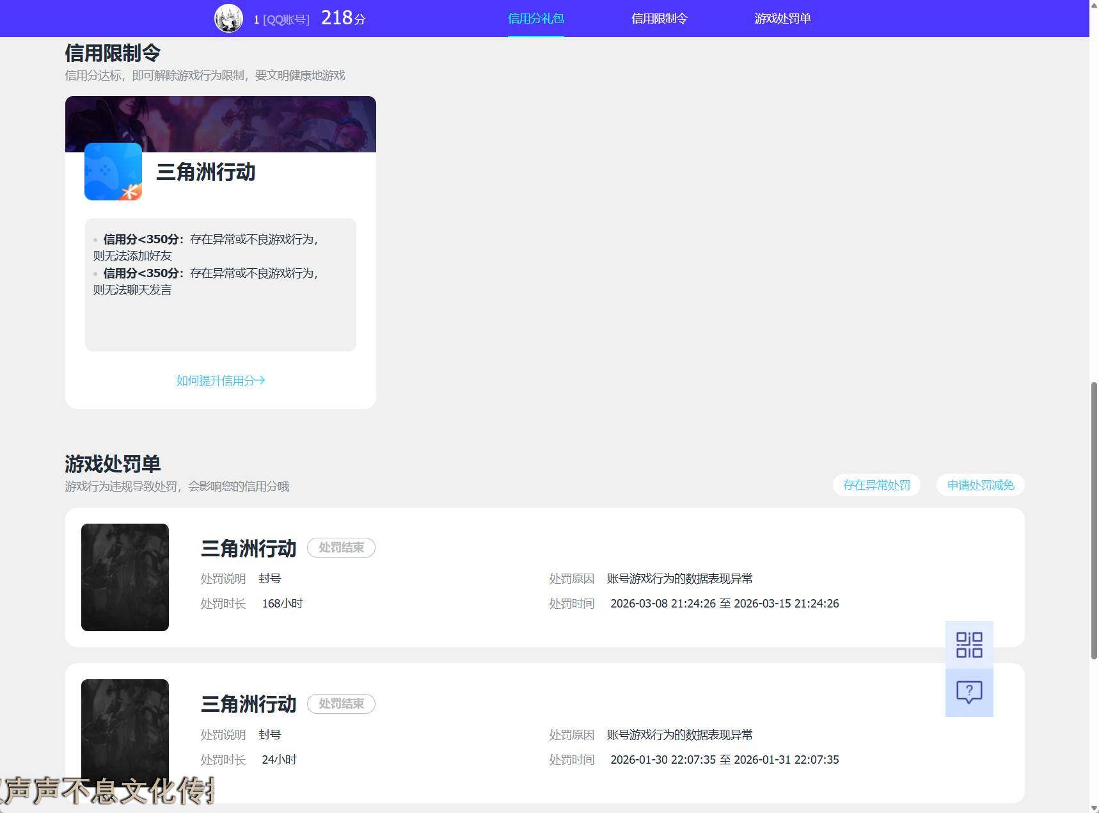This screenshot has height=813, width=1099.
Task: Click the 24小时 duration value
Action: [x=279, y=759]
